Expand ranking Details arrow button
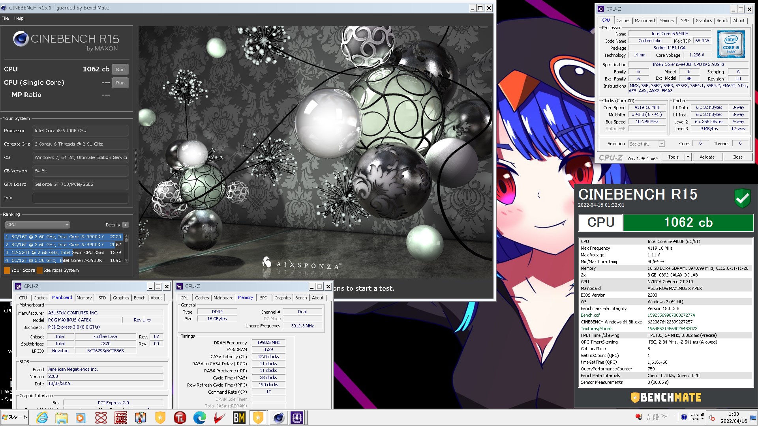Image resolution: width=758 pixels, height=426 pixels. coord(126,225)
